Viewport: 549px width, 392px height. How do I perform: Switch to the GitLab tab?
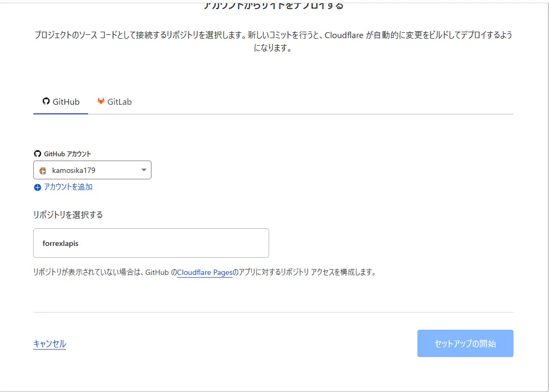pyautogui.click(x=114, y=101)
